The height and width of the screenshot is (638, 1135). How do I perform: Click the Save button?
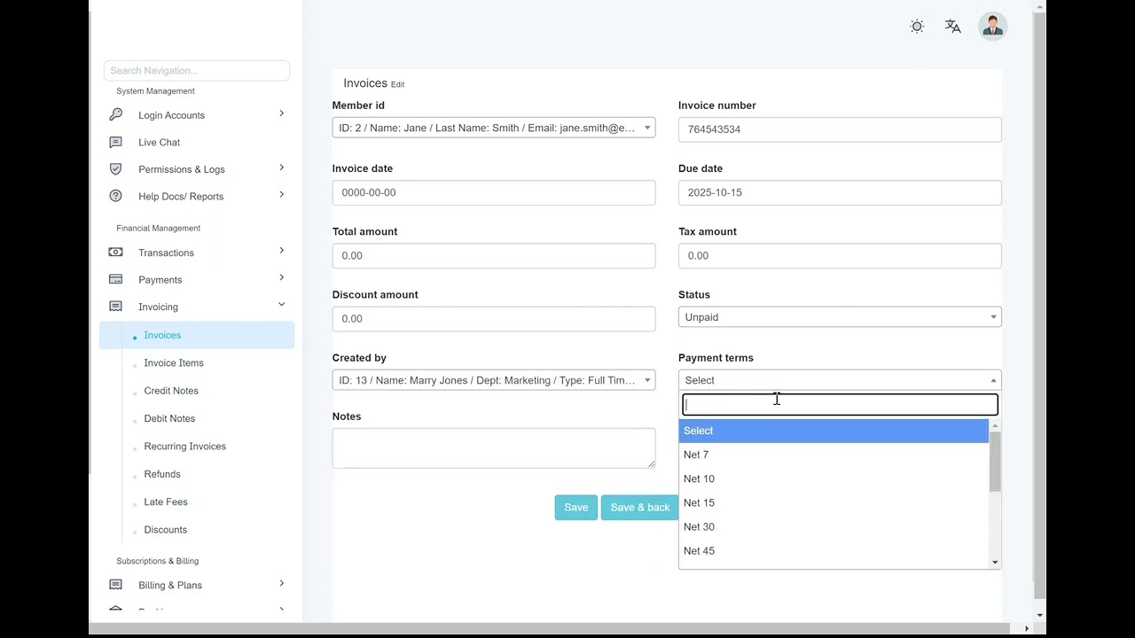pyautogui.click(x=575, y=508)
